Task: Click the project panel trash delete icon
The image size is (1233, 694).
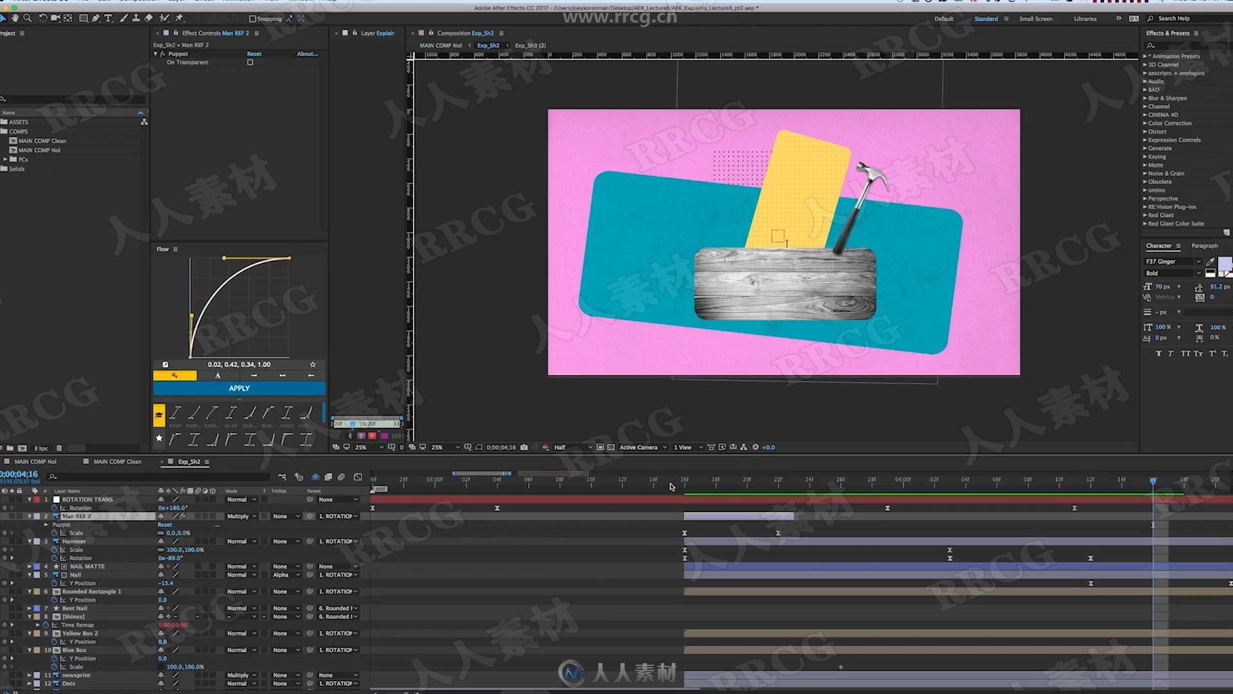Action: [59, 448]
